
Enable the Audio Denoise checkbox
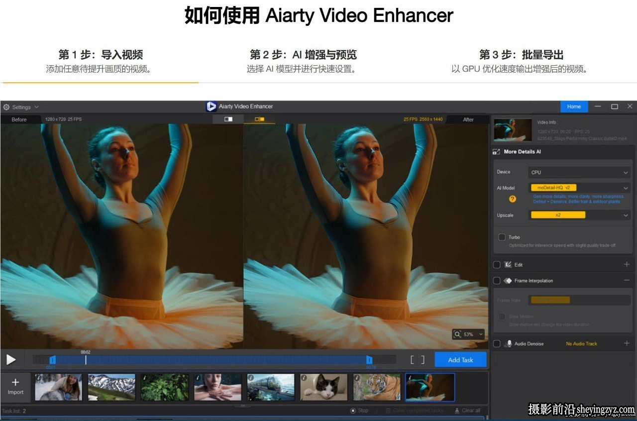pos(497,344)
